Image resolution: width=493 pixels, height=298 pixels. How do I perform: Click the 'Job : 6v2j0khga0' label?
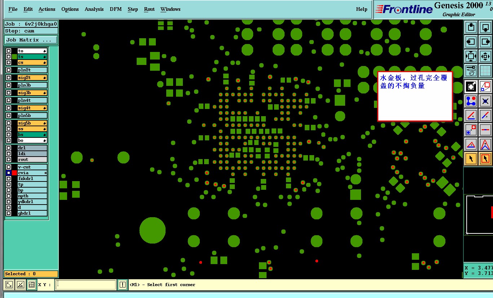click(31, 24)
